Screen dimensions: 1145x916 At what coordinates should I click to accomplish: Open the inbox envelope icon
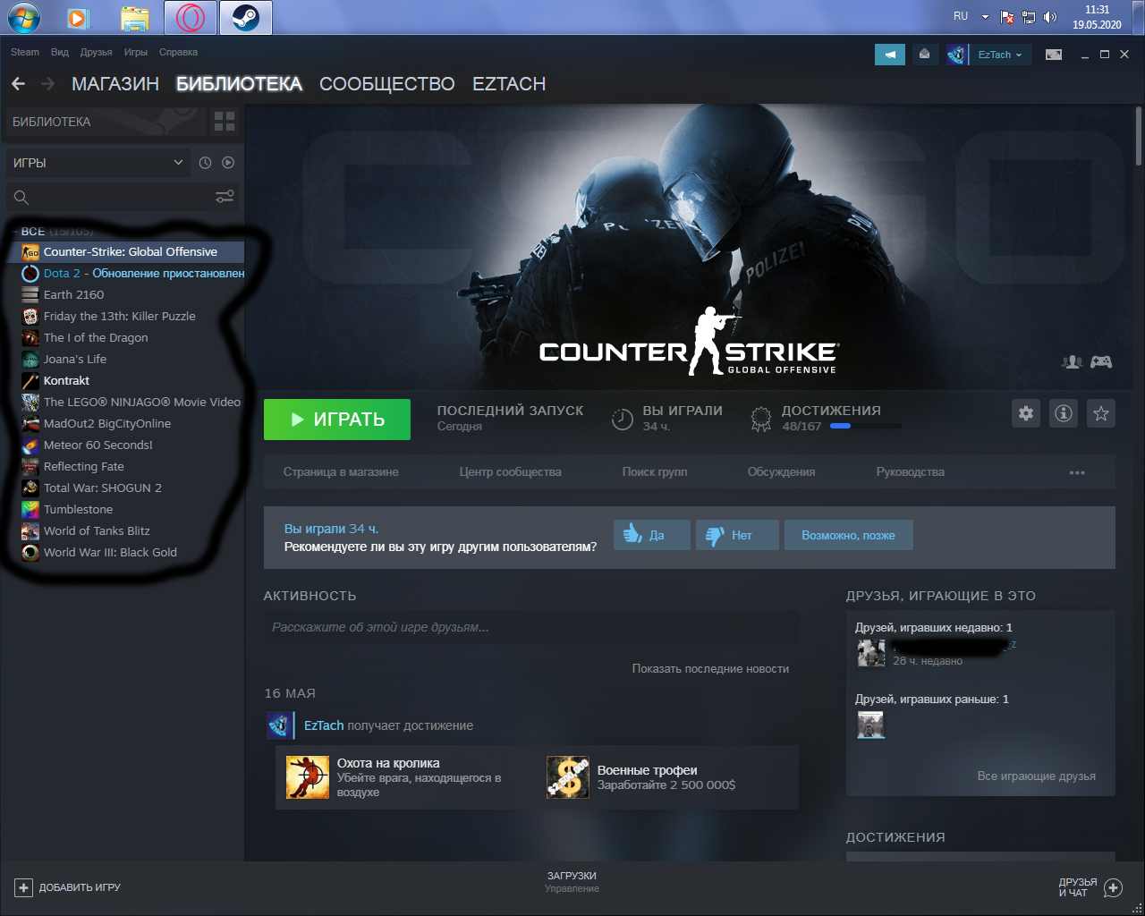tap(924, 55)
